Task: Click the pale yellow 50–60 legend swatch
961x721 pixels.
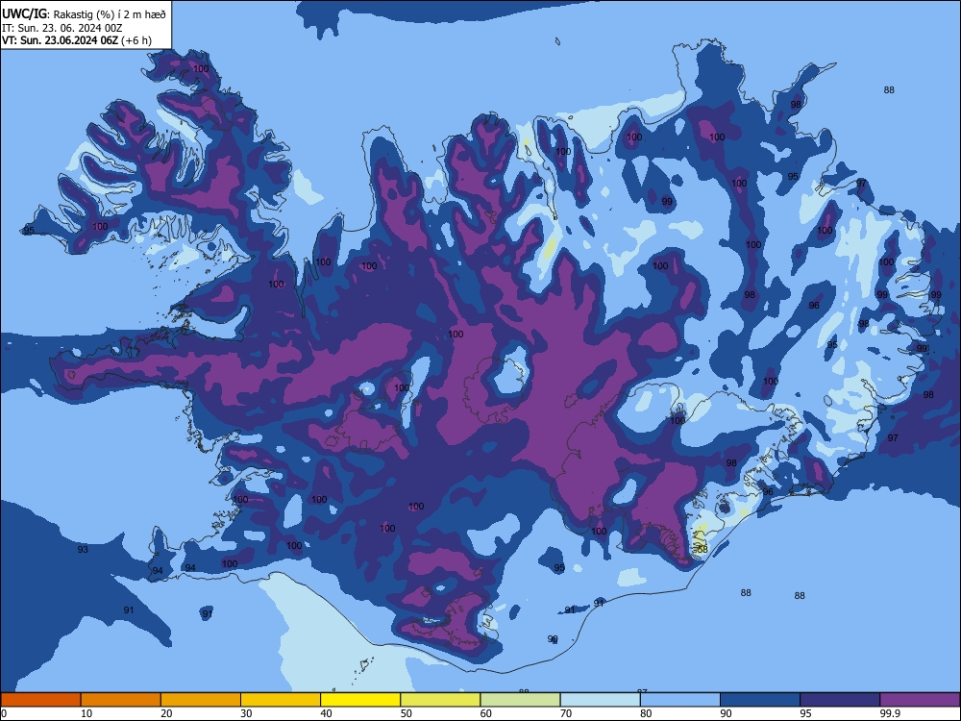Action: (440, 700)
